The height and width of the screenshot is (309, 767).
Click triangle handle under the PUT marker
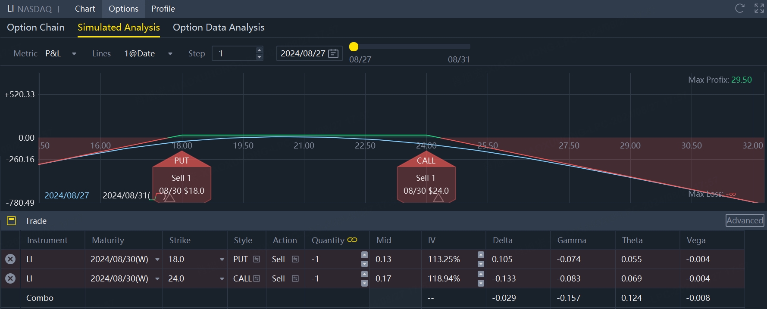pyautogui.click(x=170, y=198)
